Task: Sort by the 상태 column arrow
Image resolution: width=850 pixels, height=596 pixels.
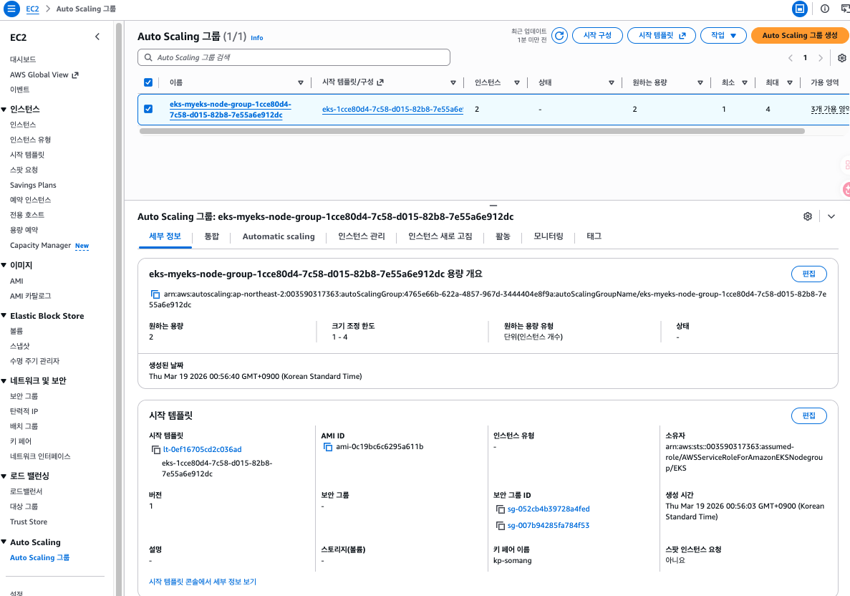Action: coord(612,83)
